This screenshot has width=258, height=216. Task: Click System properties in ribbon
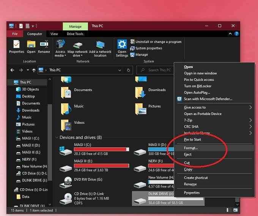146,48
